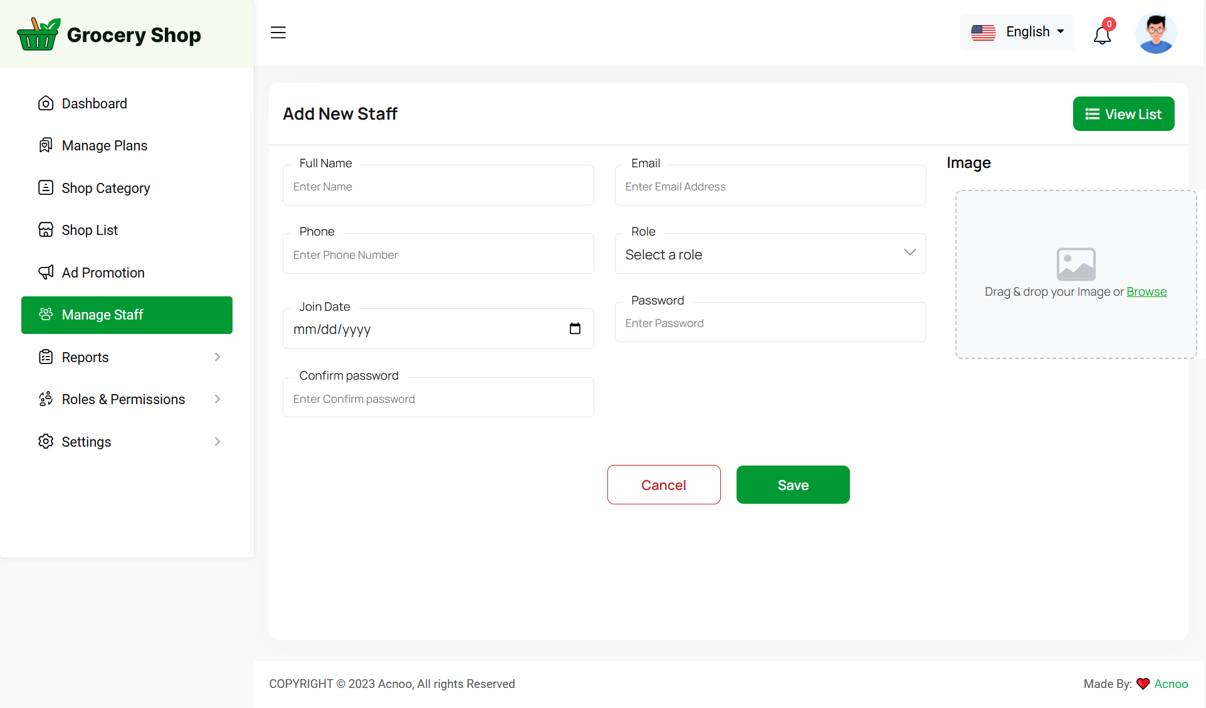Screen dimensions: 1206x708
Task: Click the Dashboard sidebar icon
Action: point(46,103)
